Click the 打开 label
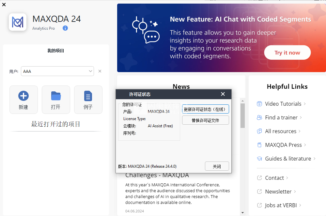326x216 pixels. (55, 107)
